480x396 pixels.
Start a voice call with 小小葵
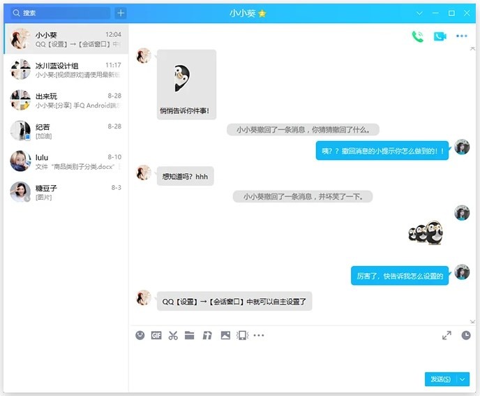pyautogui.click(x=417, y=36)
